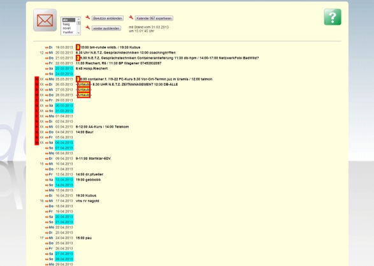Click the orange arrow icon for 29.03.2013
The image size is (374, 266).
pos(47,101)
